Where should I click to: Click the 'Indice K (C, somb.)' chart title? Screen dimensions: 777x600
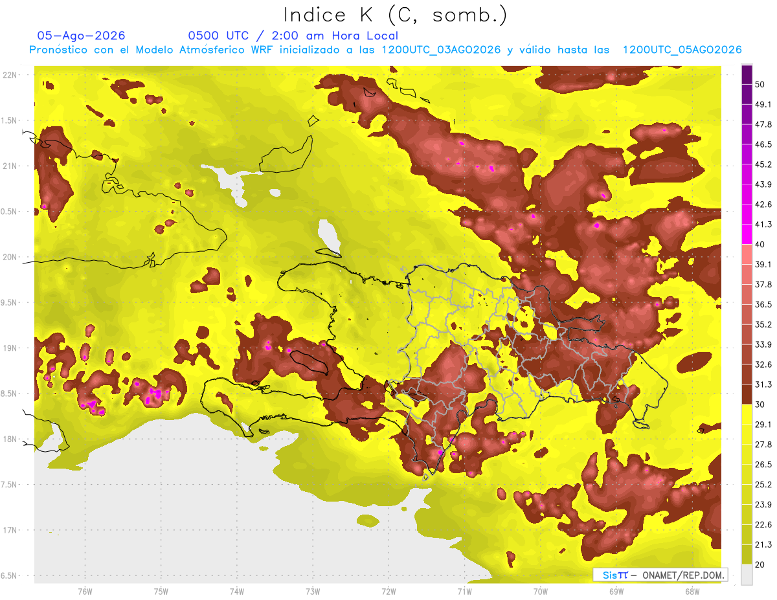pos(395,15)
